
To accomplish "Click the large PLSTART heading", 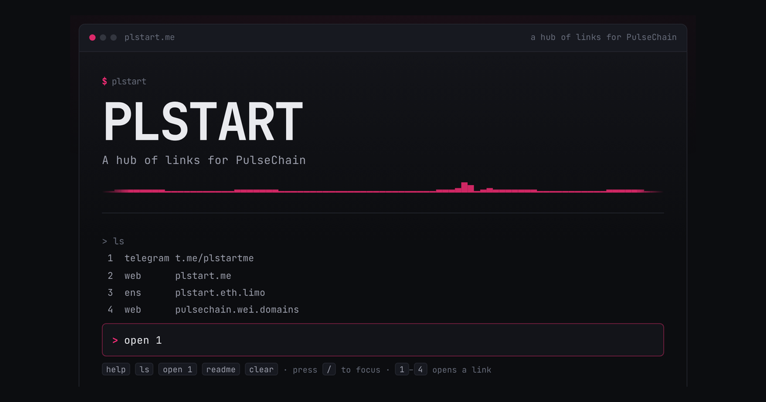I will (203, 122).
